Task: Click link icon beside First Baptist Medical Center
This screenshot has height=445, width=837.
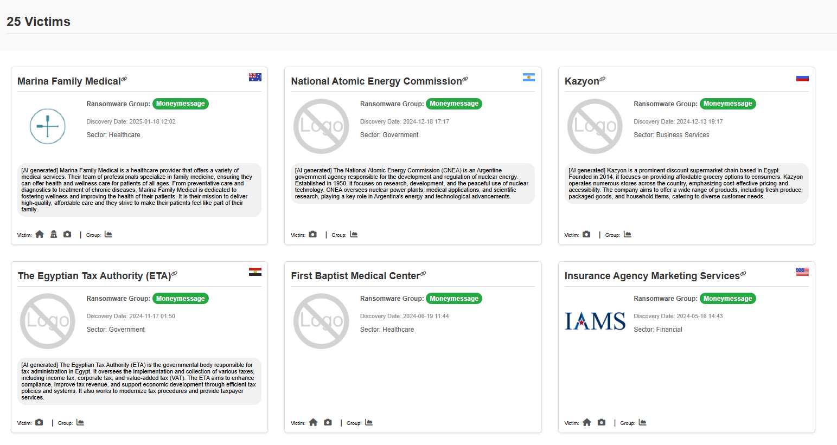Action: coord(423,274)
